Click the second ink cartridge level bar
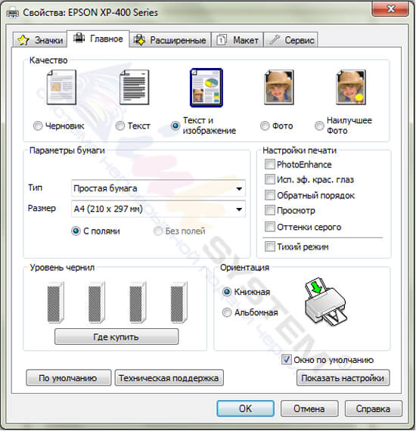Screen dimensions: 416x431 [x=97, y=302]
